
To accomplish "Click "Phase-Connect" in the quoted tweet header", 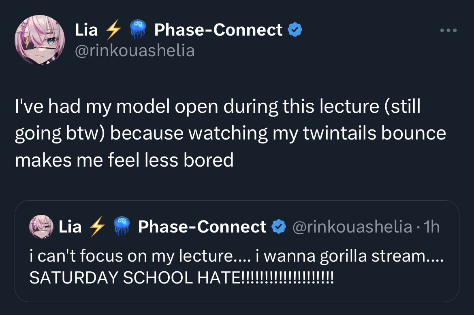I will (x=202, y=227).
